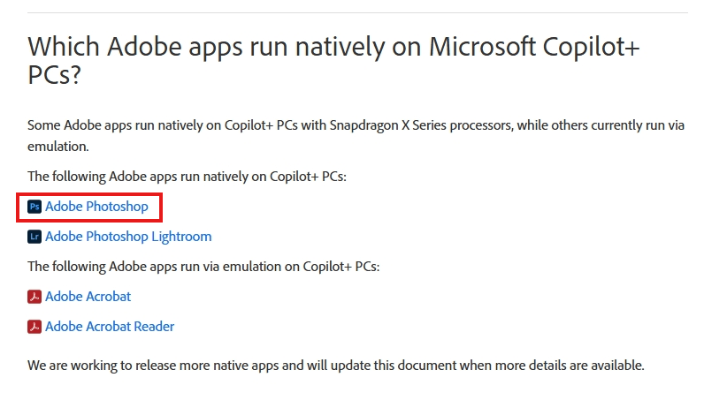Click the word Microsoft in the heading

point(482,47)
